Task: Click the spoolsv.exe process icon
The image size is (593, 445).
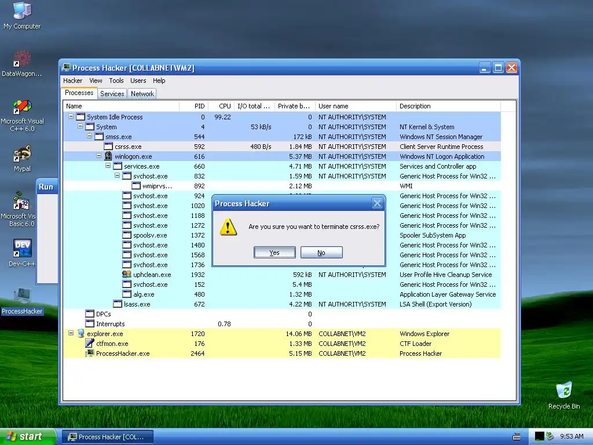Action: [x=127, y=235]
